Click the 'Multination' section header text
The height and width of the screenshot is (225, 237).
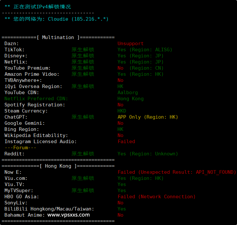(x=58, y=37)
